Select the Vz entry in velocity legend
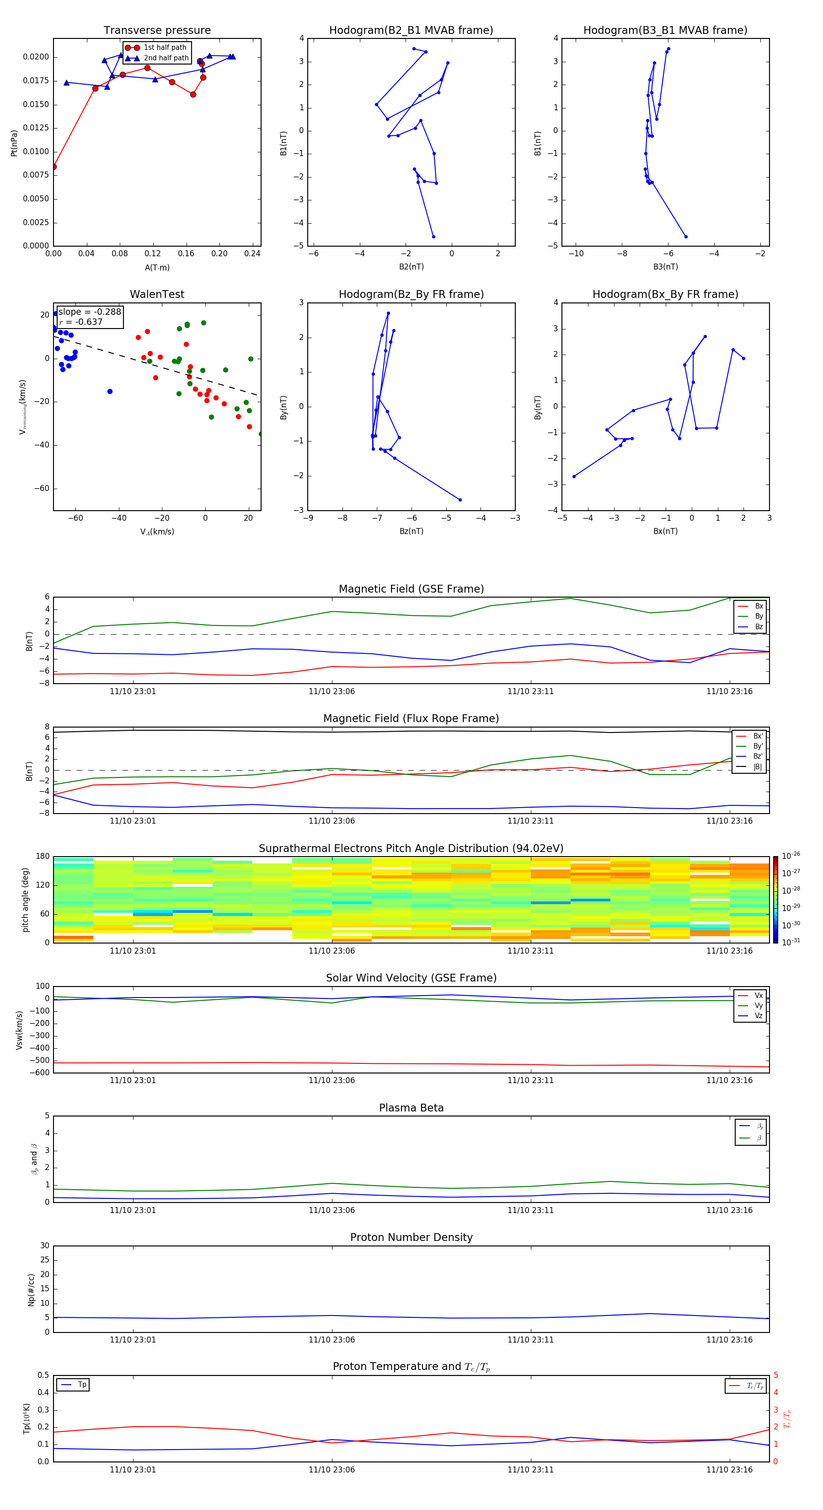Image resolution: width=823 pixels, height=1510 pixels. pyautogui.click(x=750, y=1016)
